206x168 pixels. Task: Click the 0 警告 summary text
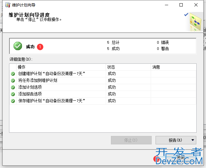(x=163, y=49)
